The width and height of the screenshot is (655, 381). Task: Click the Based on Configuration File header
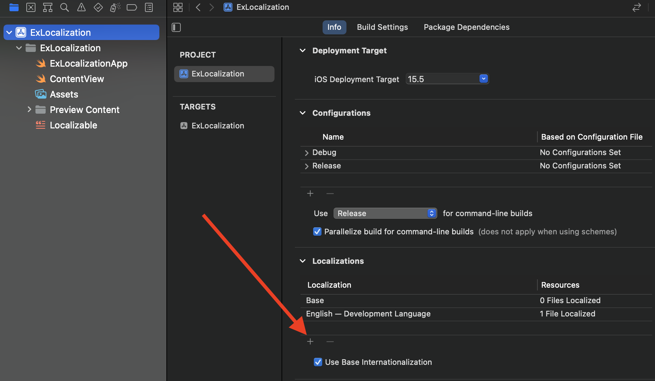pyautogui.click(x=592, y=137)
